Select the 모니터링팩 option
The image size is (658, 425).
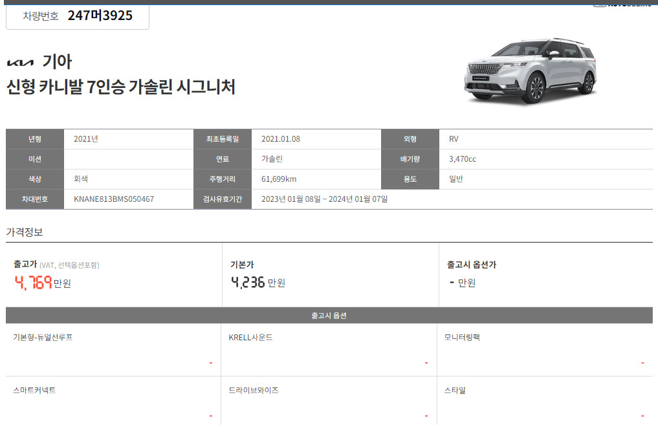(462, 337)
